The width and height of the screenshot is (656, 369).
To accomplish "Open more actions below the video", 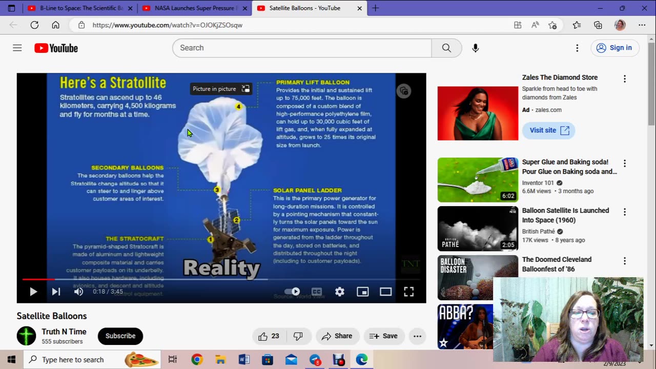I will tap(417, 336).
